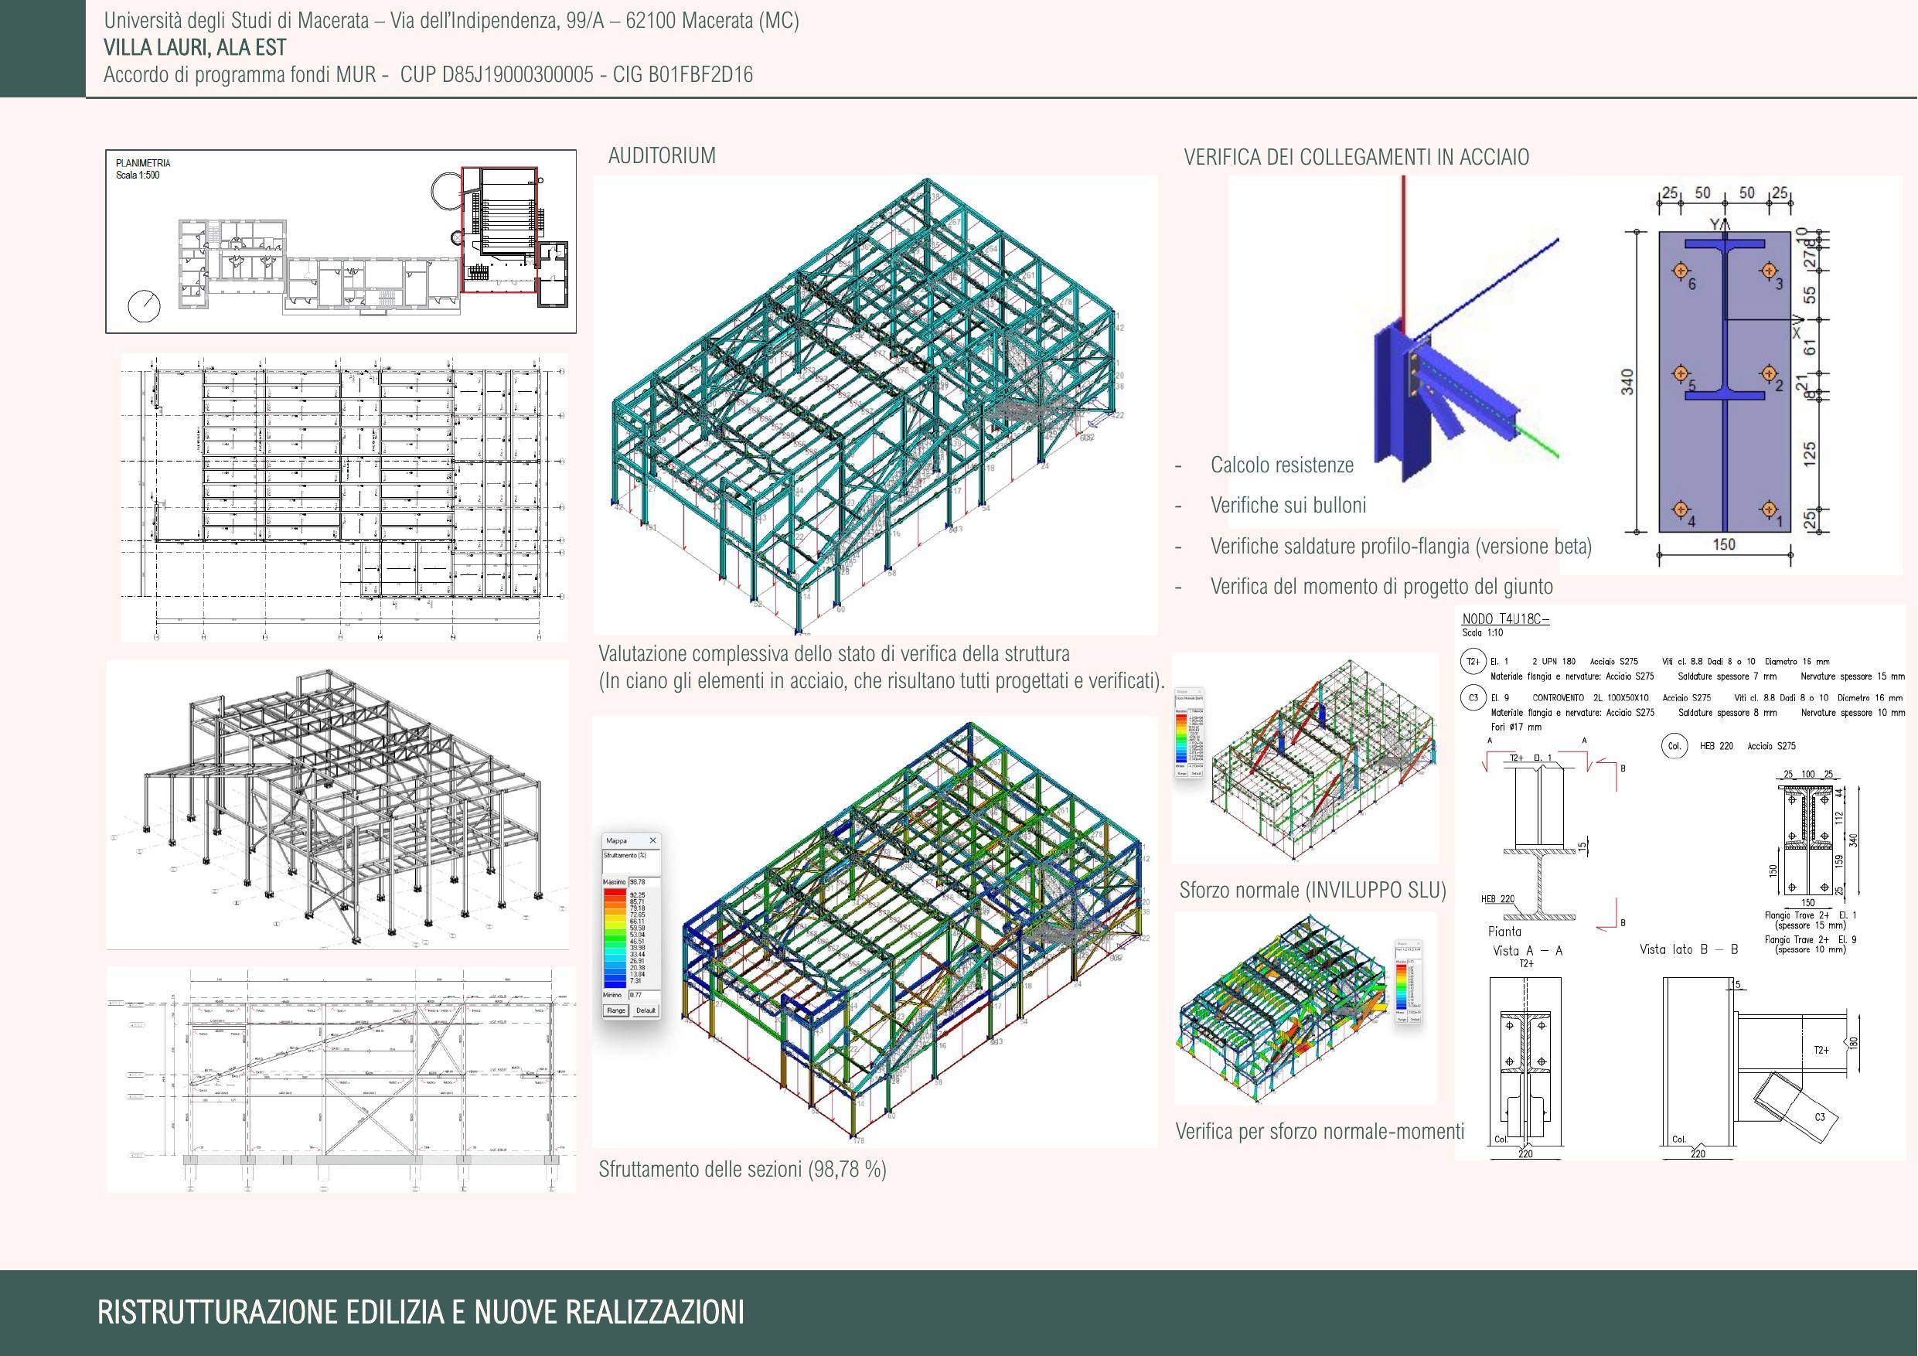
Task: Click the red top swatch of Mappa legend
Action: click(x=615, y=893)
